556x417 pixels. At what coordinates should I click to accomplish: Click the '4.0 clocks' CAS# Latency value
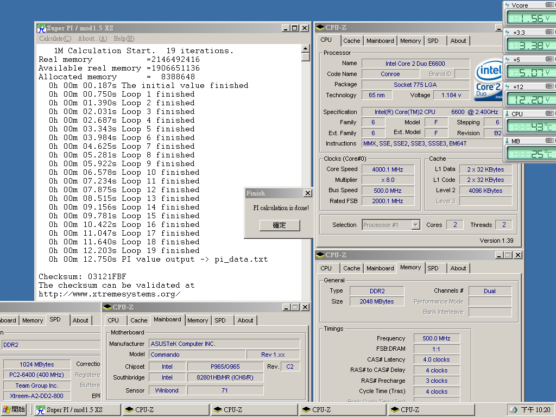(x=437, y=359)
